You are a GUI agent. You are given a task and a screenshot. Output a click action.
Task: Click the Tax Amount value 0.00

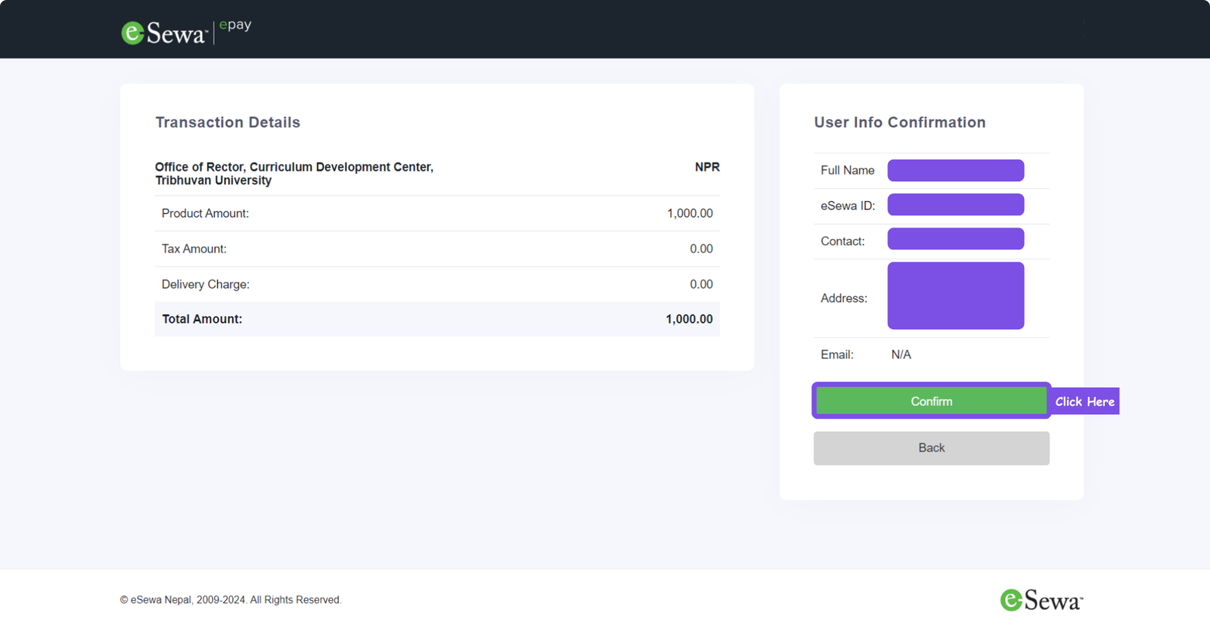[x=701, y=249]
